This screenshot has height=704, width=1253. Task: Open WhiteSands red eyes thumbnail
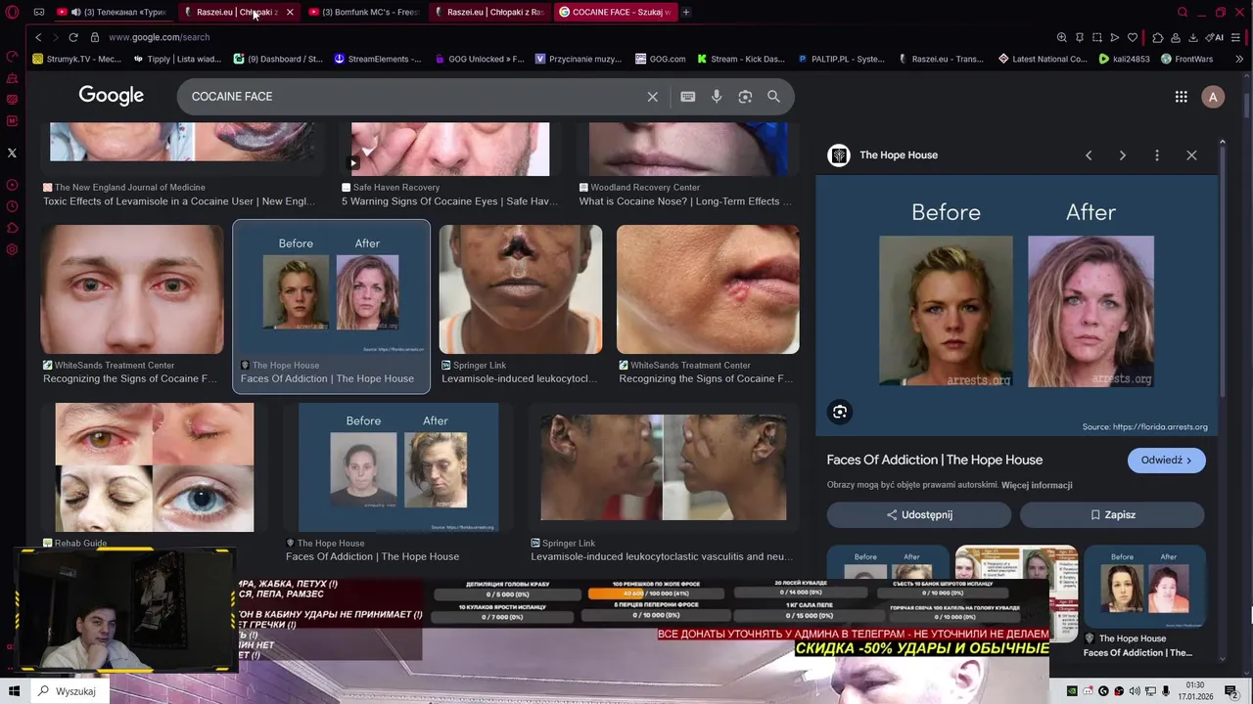[132, 289]
